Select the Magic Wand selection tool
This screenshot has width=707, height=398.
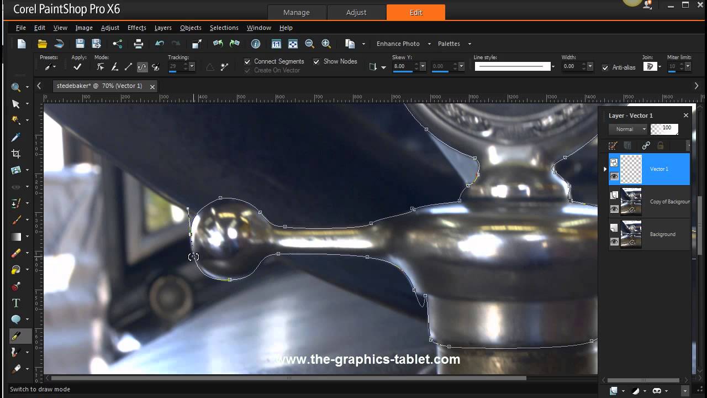[16, 121]
